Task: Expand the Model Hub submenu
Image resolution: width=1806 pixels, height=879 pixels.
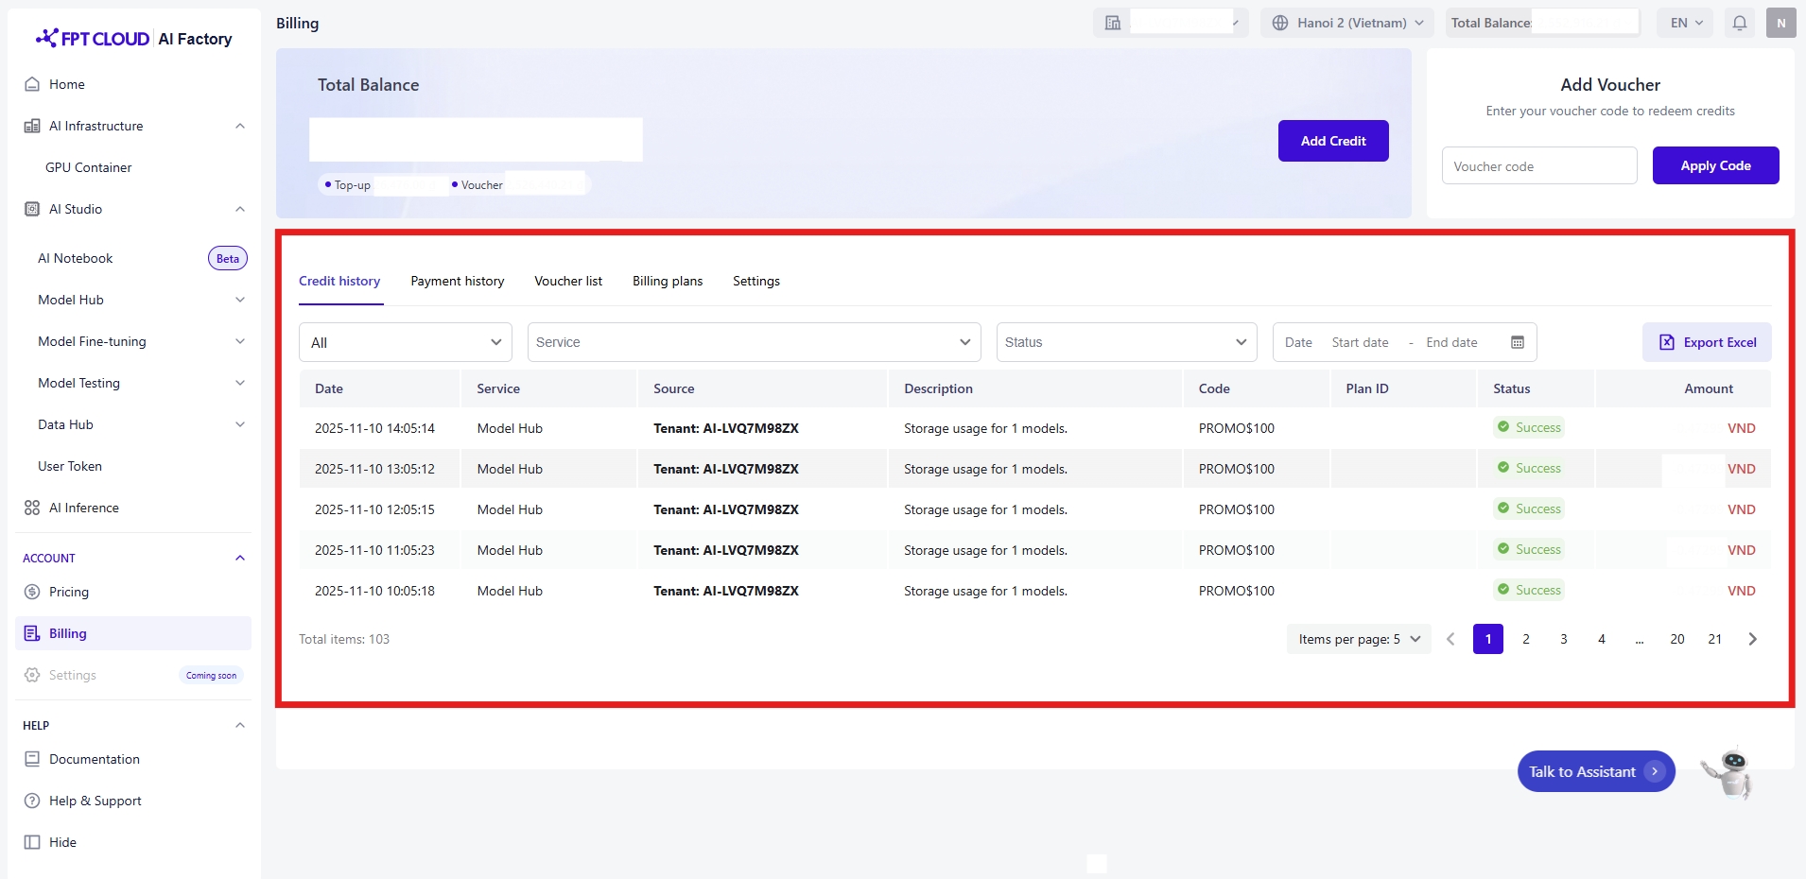Action: click(239, 300)
